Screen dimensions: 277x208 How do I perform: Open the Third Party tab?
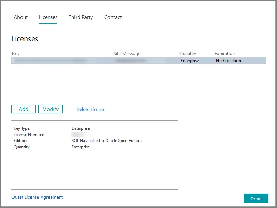81,17
